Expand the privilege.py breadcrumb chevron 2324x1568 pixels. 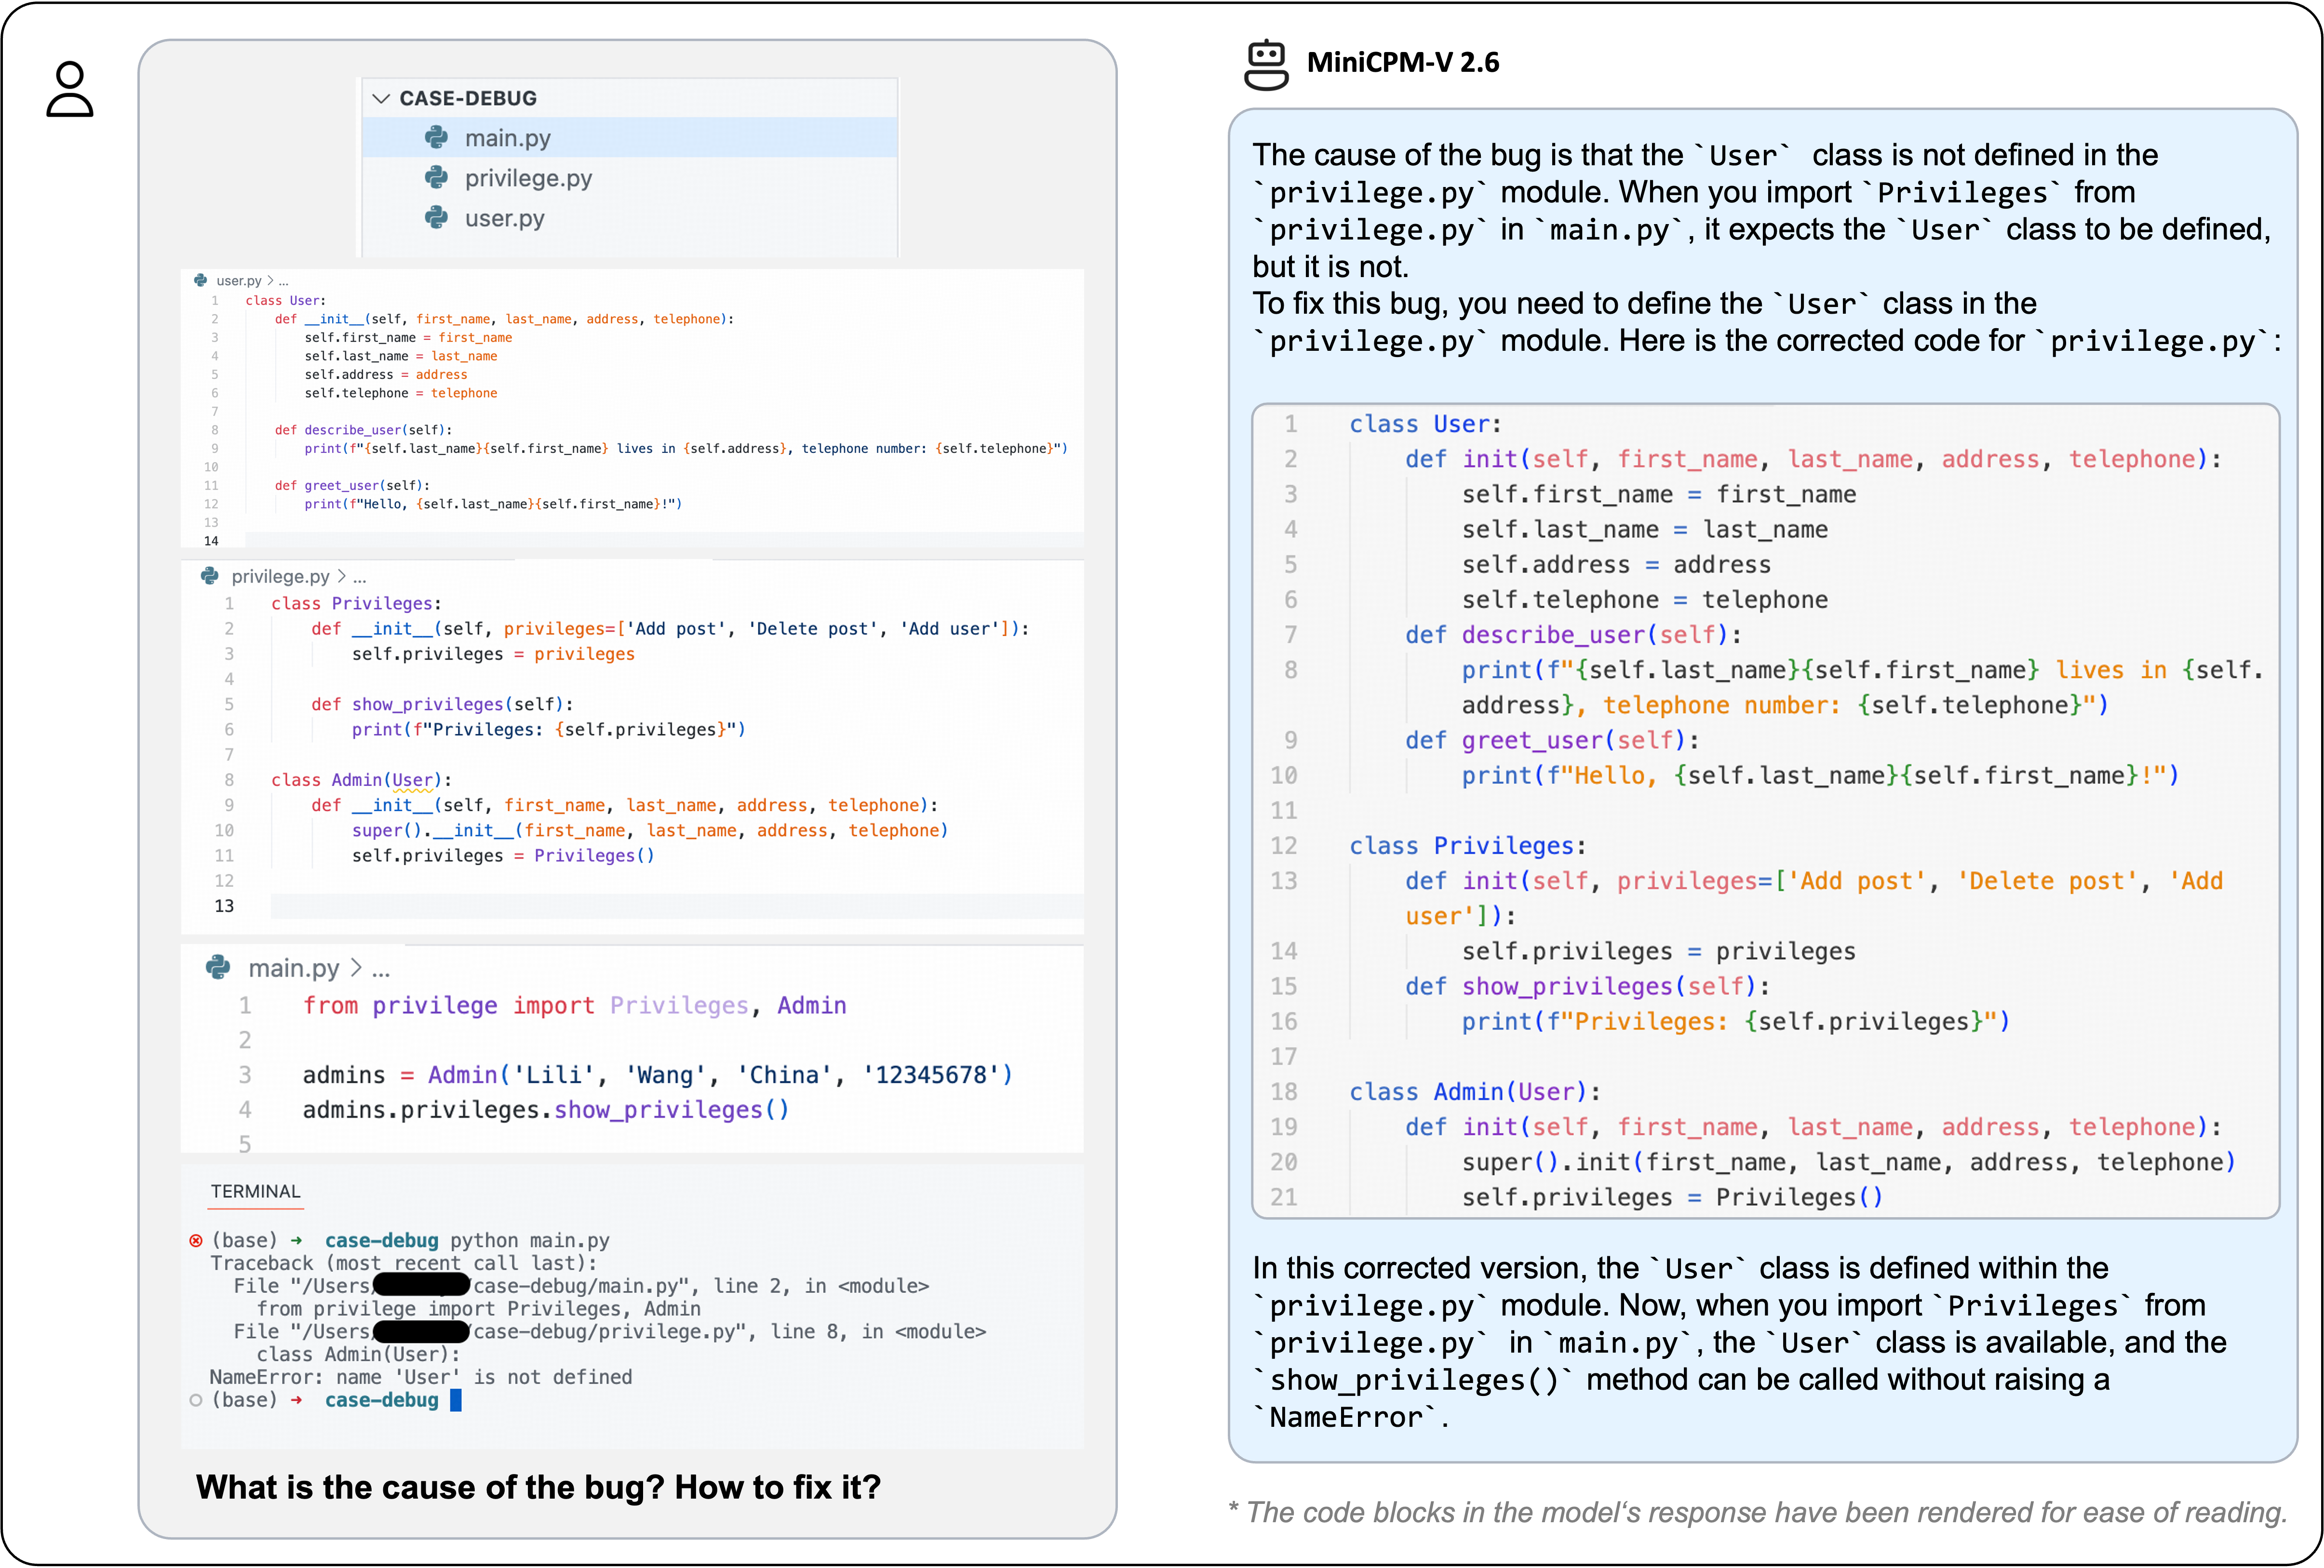coord(342,576)
